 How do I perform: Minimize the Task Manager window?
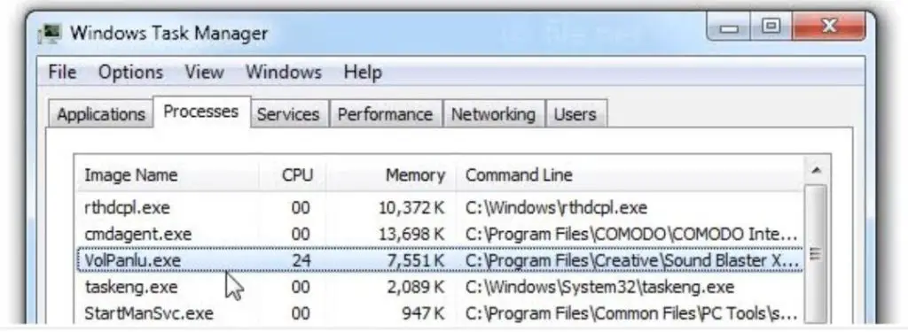[x=729, y=27]
